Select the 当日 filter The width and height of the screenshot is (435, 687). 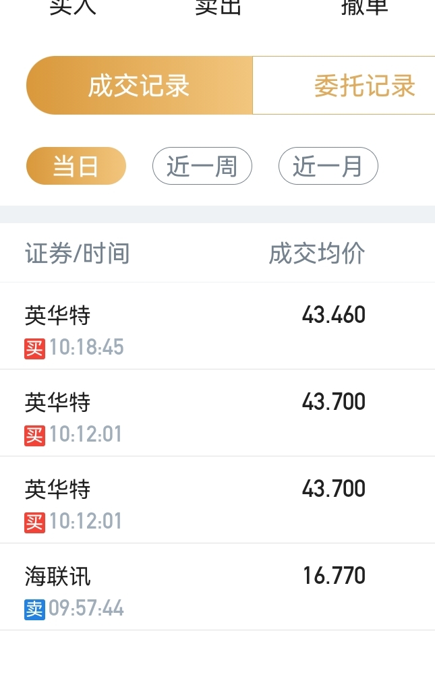[x=76, y=166]
